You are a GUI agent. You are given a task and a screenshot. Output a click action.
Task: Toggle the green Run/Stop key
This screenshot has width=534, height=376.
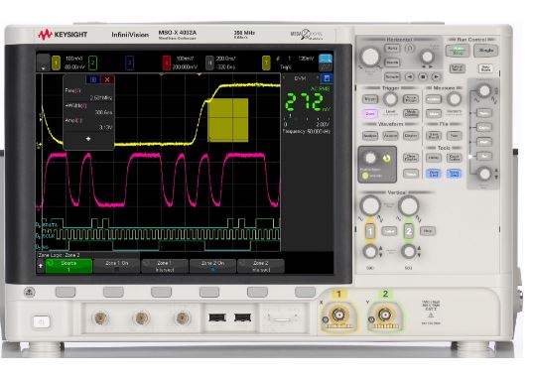(458, 52)
